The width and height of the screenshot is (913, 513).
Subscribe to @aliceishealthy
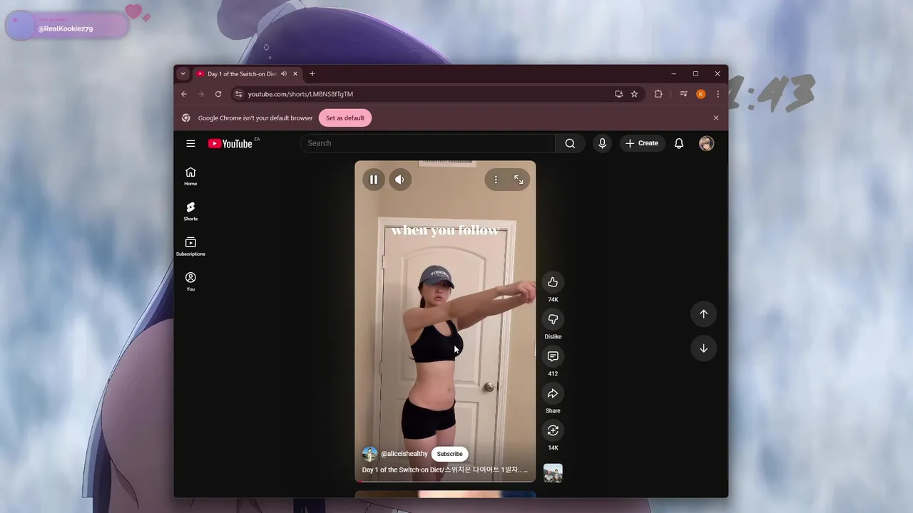click(449, 454)
